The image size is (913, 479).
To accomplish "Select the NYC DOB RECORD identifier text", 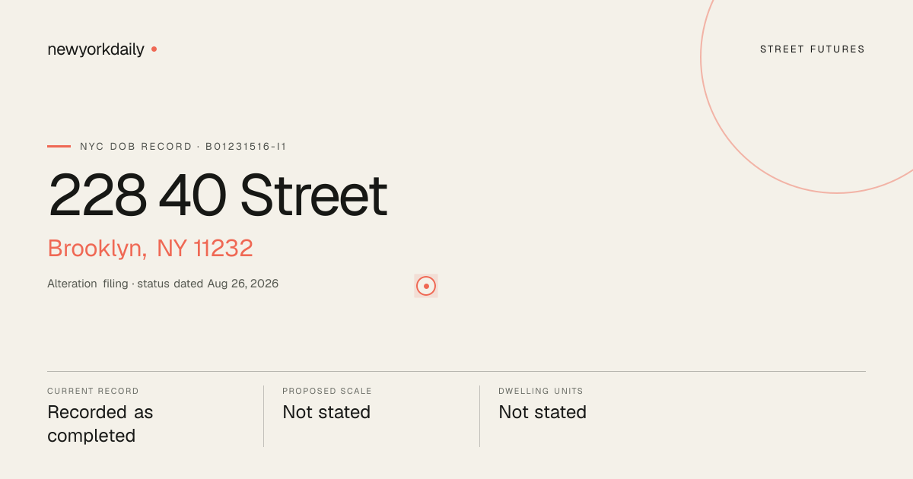I will click(183, 146).
